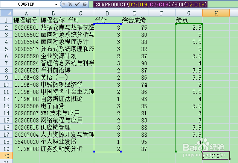Select the 个人职业发展 cell
Screen dimensions: 238x163
(53, 142)
